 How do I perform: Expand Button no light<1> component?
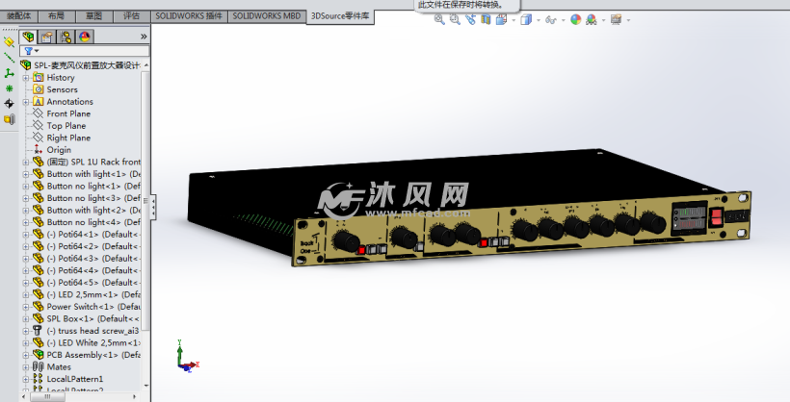coord(26,187)
